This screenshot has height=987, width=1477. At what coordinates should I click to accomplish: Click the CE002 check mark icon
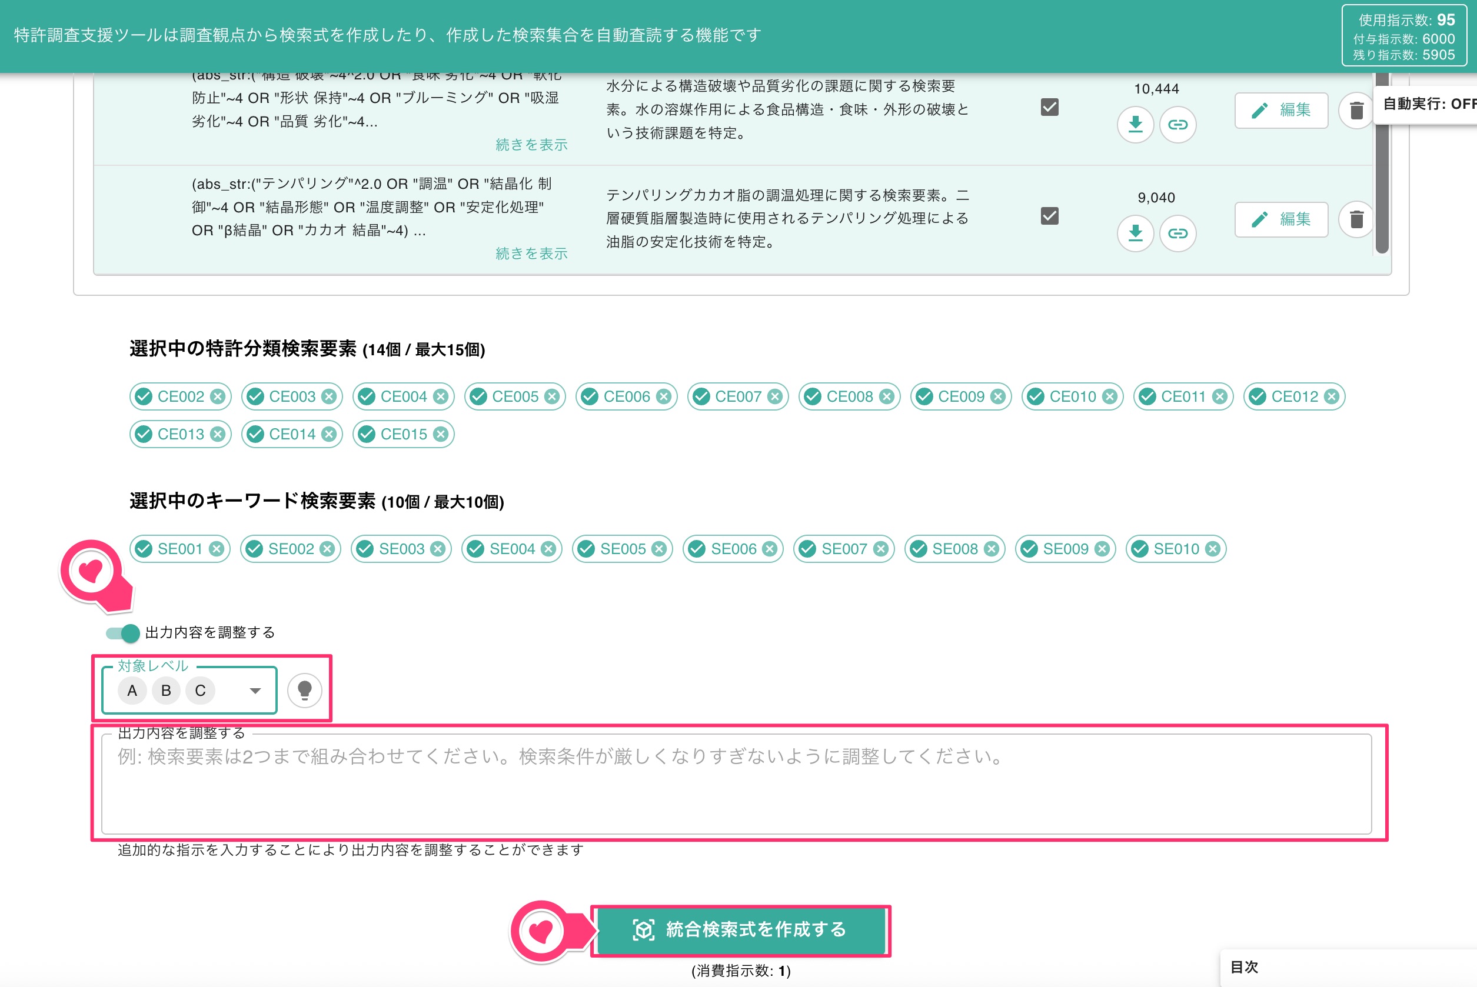[144, 396]
